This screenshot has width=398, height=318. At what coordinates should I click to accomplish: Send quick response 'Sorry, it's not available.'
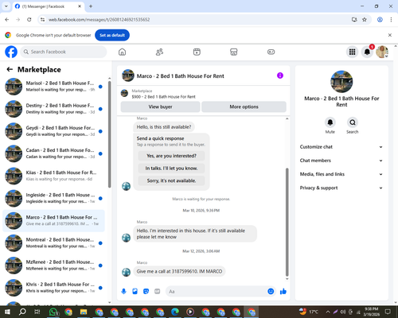coord(171,180)
